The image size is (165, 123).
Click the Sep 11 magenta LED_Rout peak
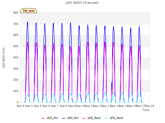pyautogui.click(x=88, y=42)
